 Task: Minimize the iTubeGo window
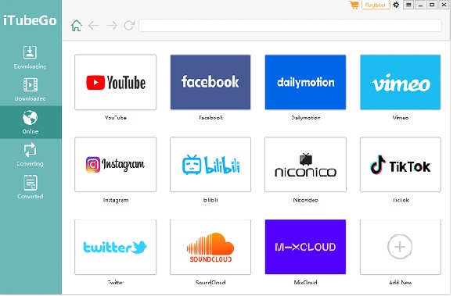(x=420, y=5)
